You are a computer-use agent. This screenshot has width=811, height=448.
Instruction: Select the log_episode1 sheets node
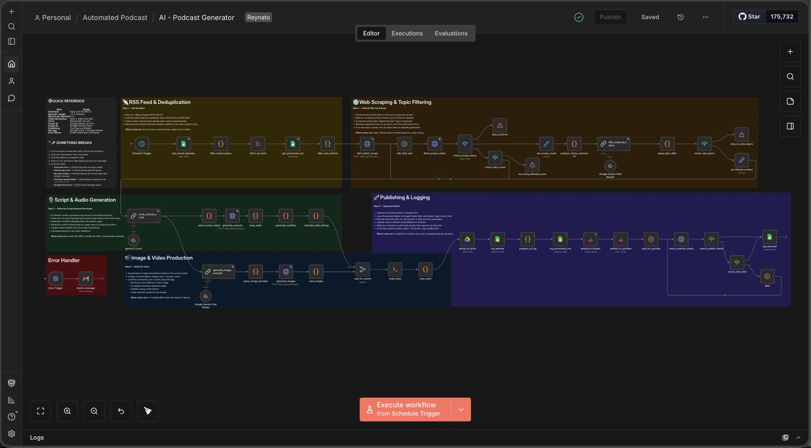(769, 237)
